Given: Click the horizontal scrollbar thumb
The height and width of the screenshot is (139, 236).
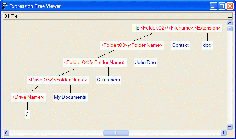Looking at the screenshot, I should [116, 133].
